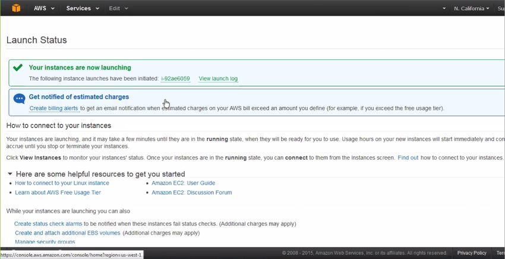Open Learn about AWS Free Usage Tier
The image size is (505, 259).
58,192
